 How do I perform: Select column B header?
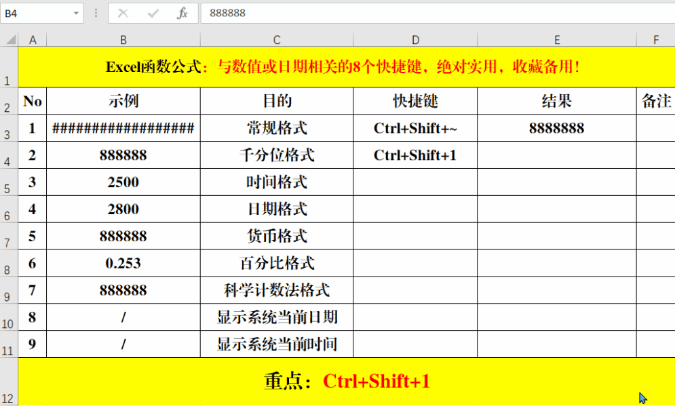pos(123,40)
